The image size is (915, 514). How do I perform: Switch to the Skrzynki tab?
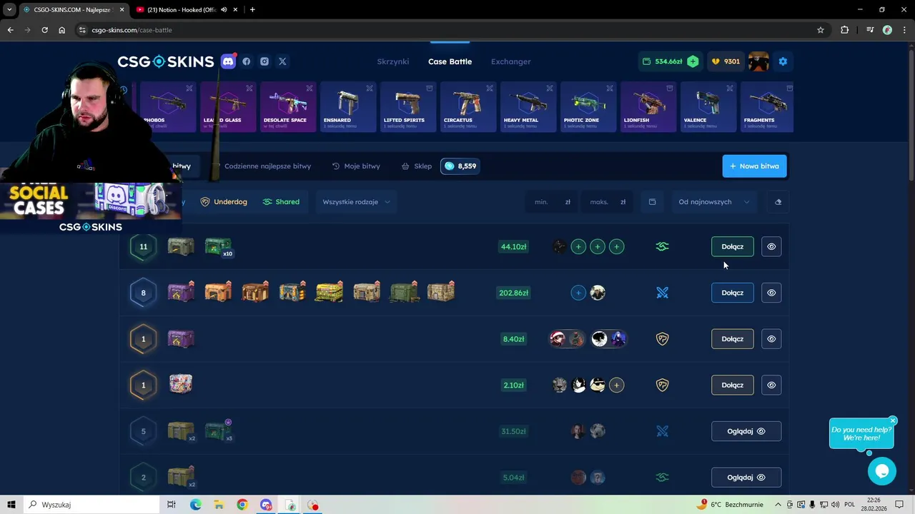click(x=393, y=61)
